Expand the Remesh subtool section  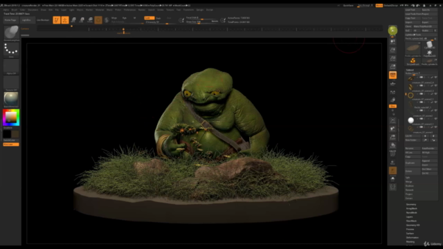click(409, 190)
